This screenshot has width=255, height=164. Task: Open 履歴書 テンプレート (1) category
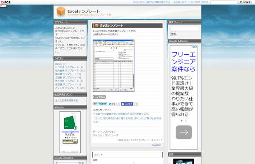pyautogui.click(x=68, y=85)
